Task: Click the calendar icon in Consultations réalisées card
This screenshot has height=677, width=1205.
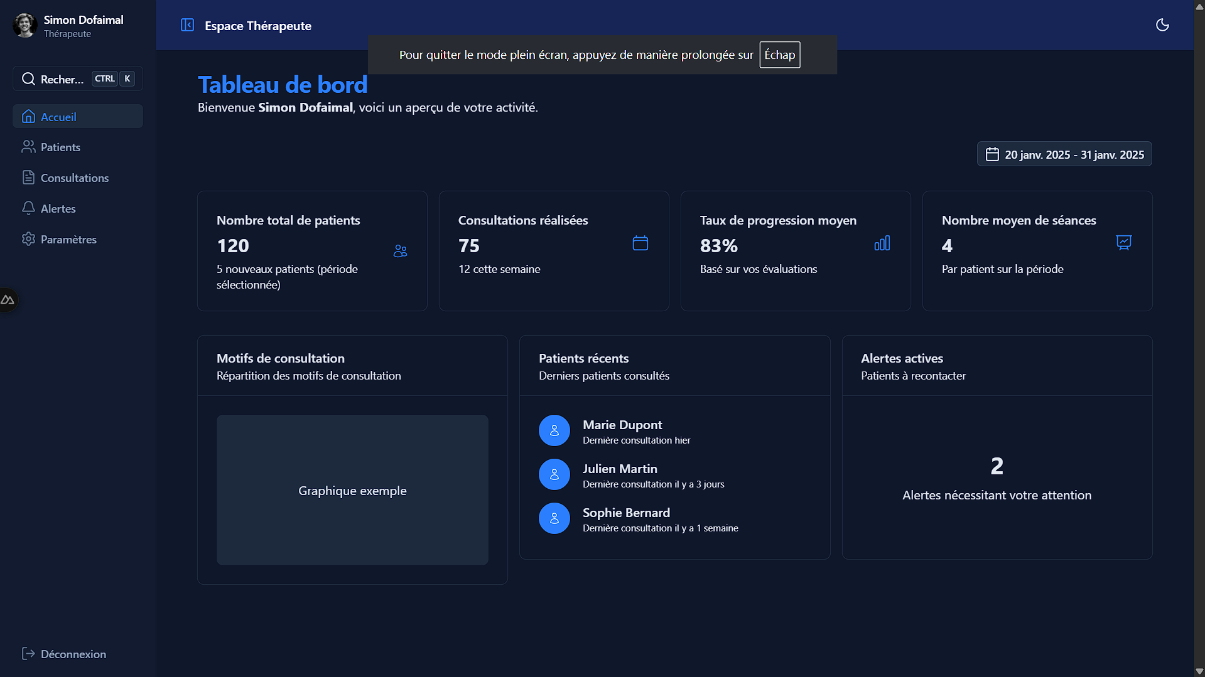Action: coord(640,243)
